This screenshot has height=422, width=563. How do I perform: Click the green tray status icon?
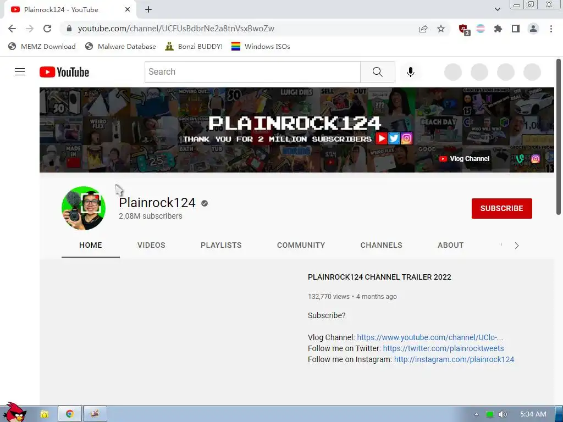click(x=490, y=414)
